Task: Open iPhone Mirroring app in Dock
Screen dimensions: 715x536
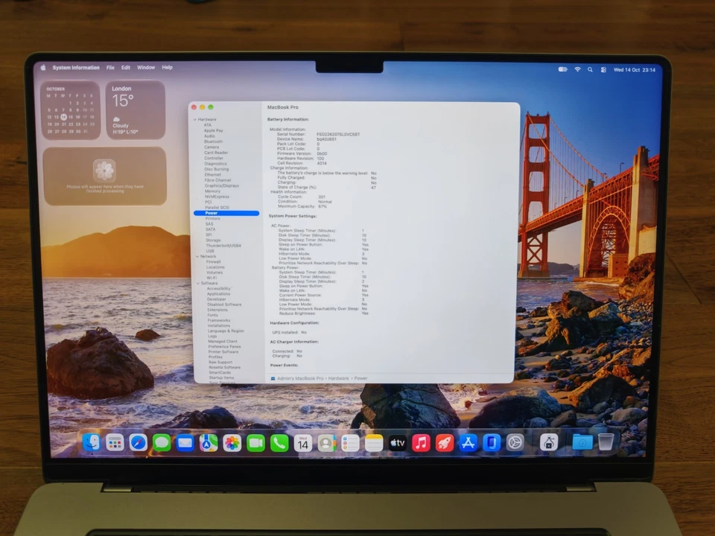Action: click(492, 442)
